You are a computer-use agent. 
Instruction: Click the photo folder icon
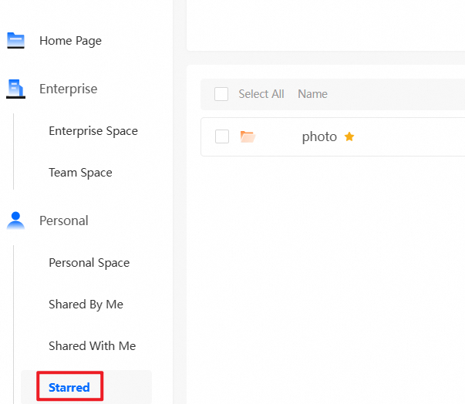248,136
